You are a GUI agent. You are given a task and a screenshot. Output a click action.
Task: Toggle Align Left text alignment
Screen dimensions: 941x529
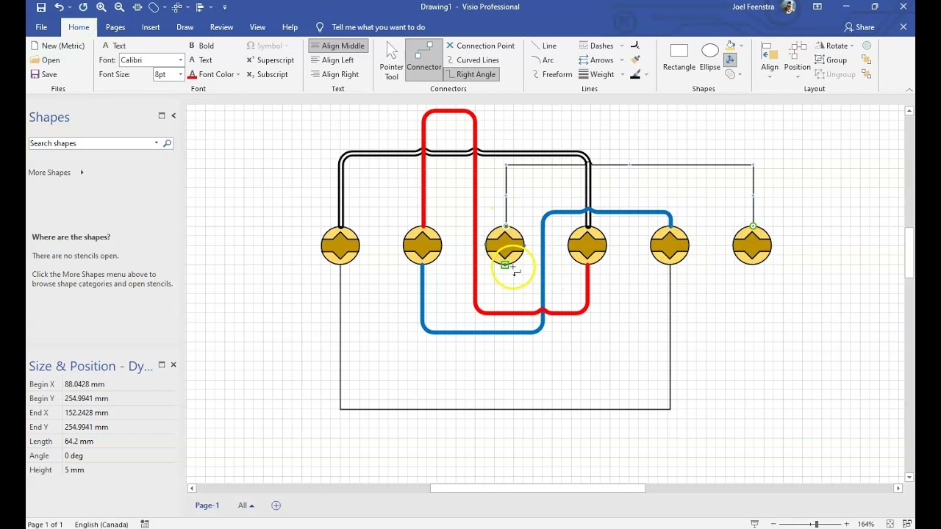[332, 60]
